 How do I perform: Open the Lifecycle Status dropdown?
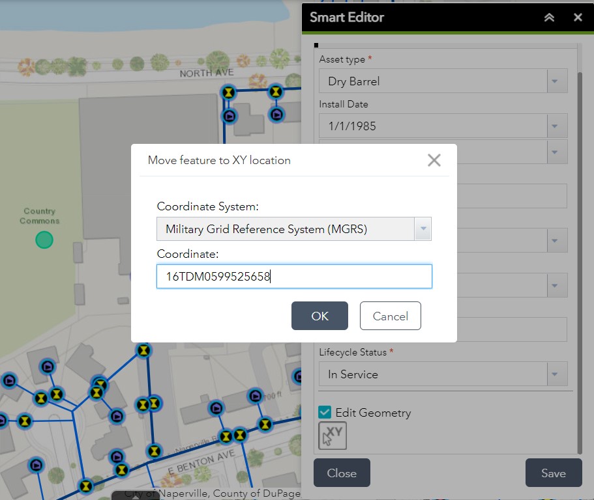tap(556, 374)
